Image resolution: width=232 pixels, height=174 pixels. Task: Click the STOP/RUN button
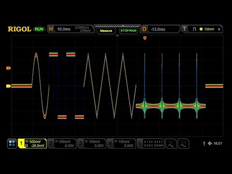tap(129, 30)
